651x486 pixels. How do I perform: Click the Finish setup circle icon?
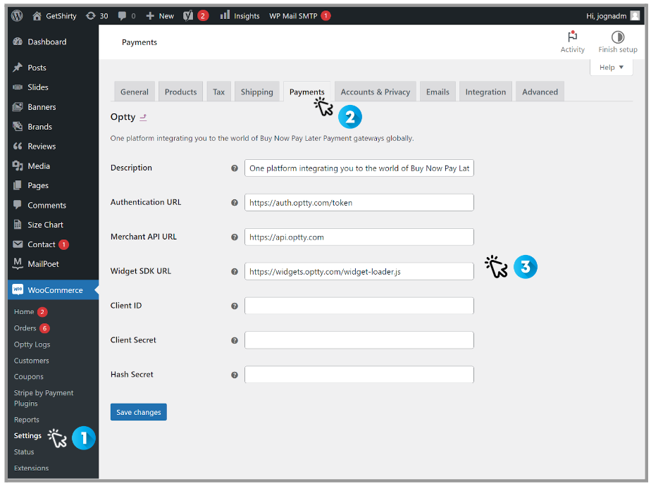[x=617, y=37]
